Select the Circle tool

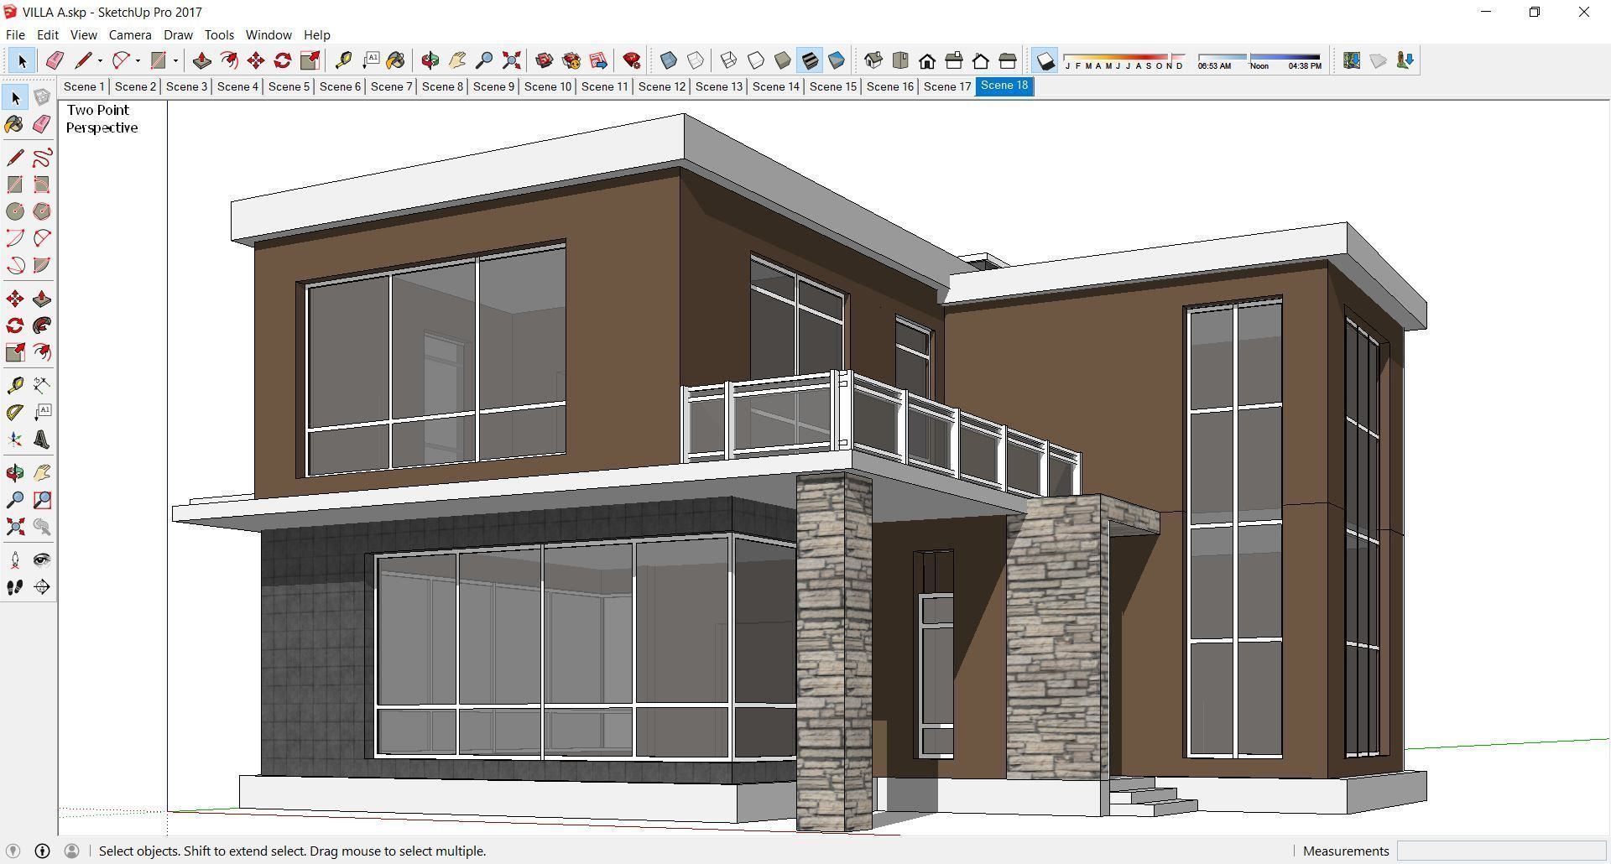[15, 211]
